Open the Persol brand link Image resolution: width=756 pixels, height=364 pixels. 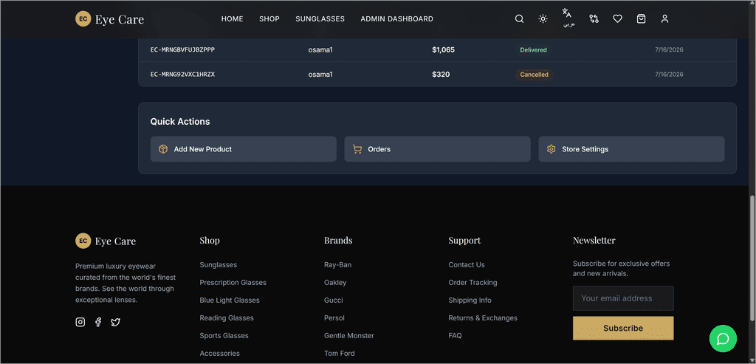pos(334,318)
